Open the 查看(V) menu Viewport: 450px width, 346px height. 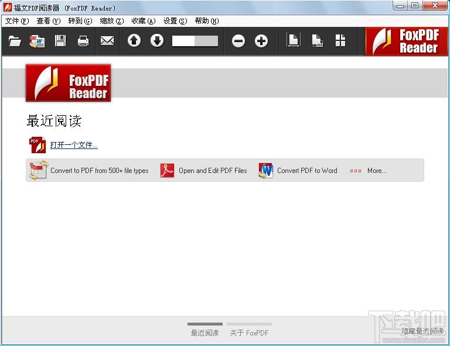coord(49,21)
